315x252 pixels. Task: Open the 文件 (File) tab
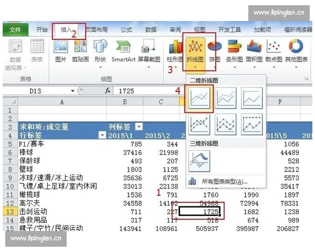coord(15,30)
